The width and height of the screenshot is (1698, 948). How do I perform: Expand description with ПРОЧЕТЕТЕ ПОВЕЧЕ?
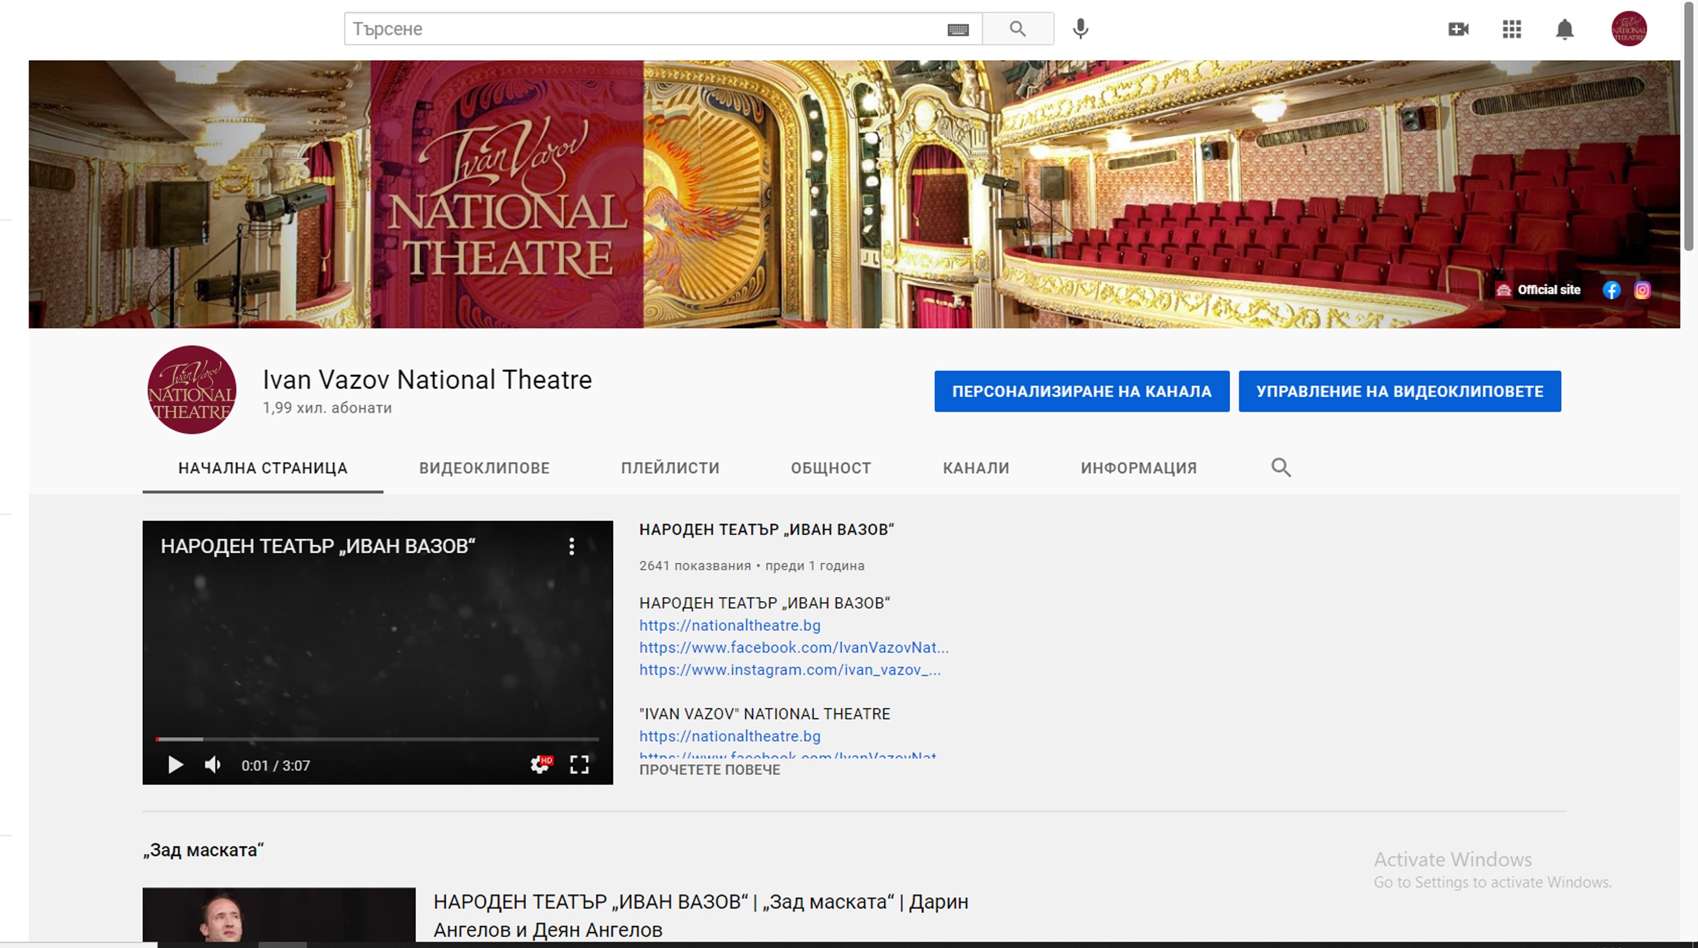tap(709, 770)
